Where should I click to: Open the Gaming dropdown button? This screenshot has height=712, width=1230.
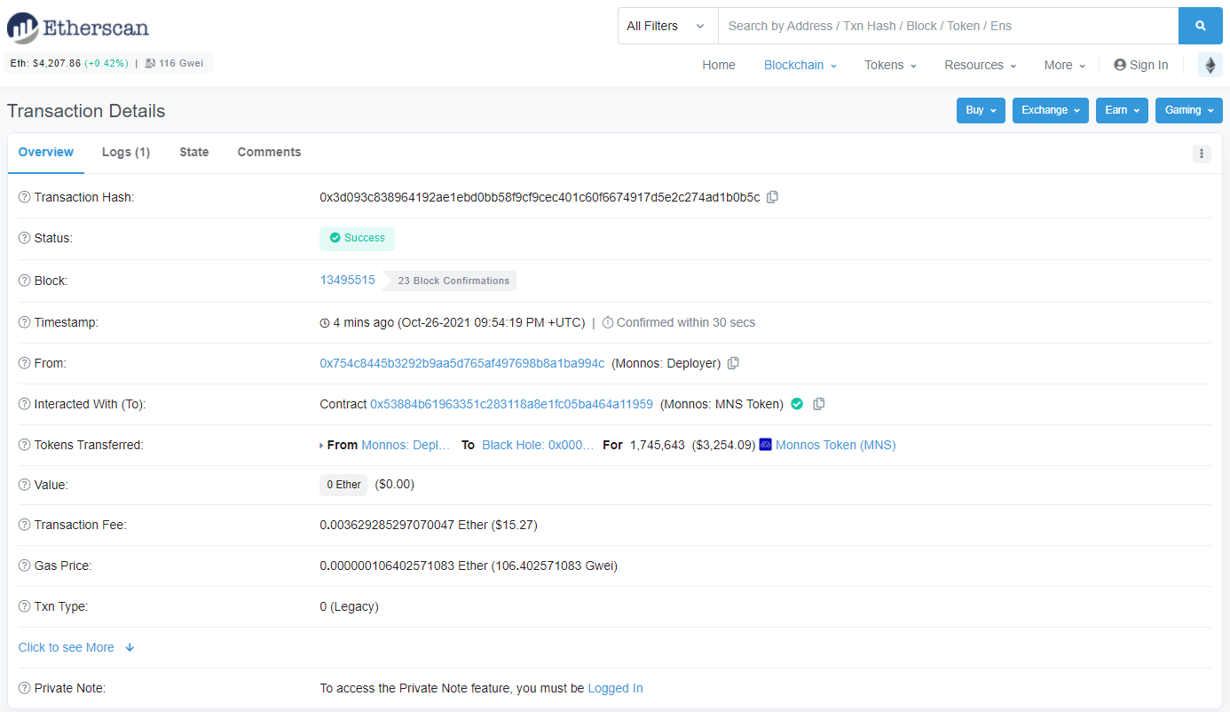(x=1189, y=110)
